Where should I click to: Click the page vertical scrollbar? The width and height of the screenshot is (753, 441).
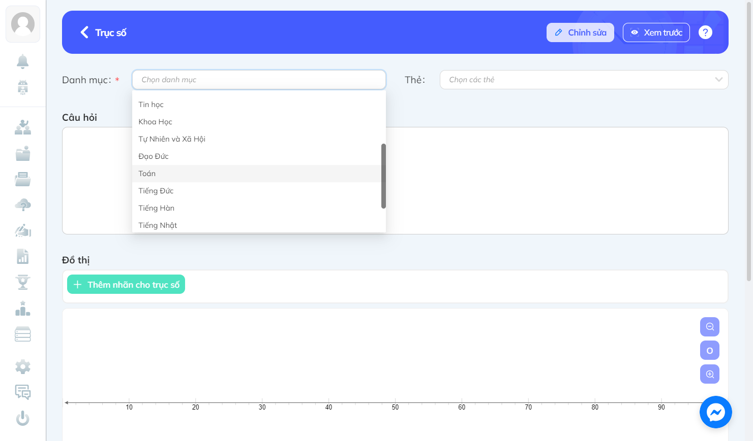click(749, 142)
